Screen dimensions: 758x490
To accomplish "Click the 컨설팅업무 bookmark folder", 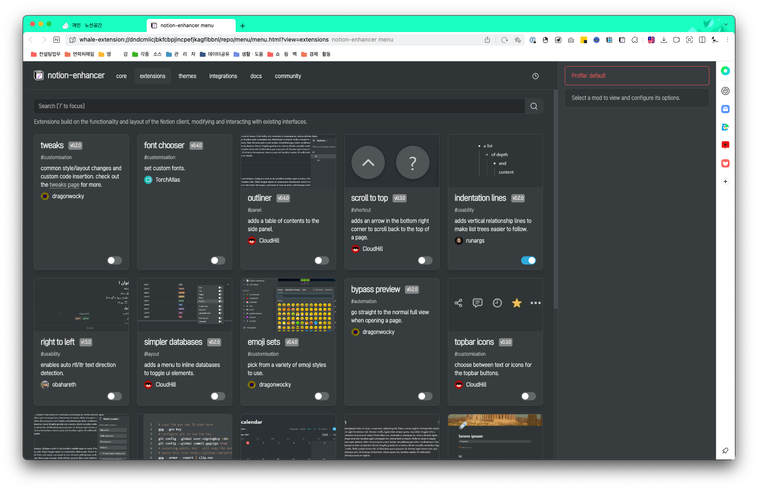I will [x=46, y=54].
